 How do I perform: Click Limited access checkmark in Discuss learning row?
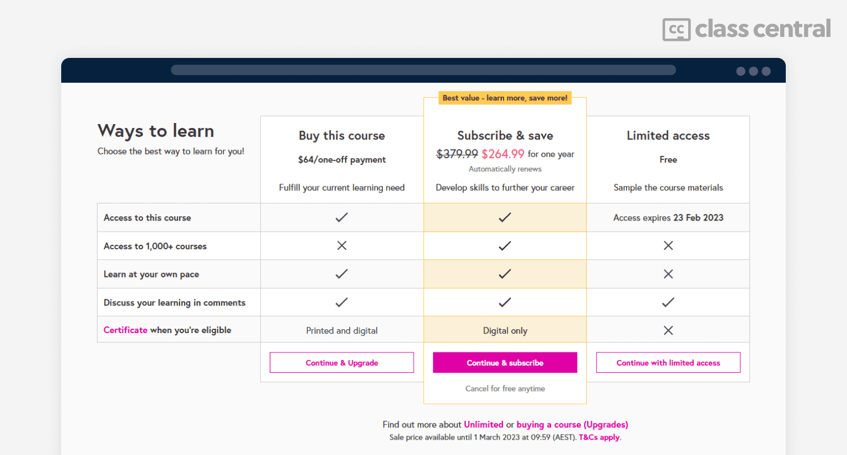pos(668,302)
